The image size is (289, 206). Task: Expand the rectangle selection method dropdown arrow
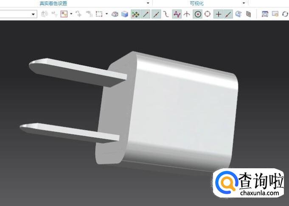pos(107,14)
